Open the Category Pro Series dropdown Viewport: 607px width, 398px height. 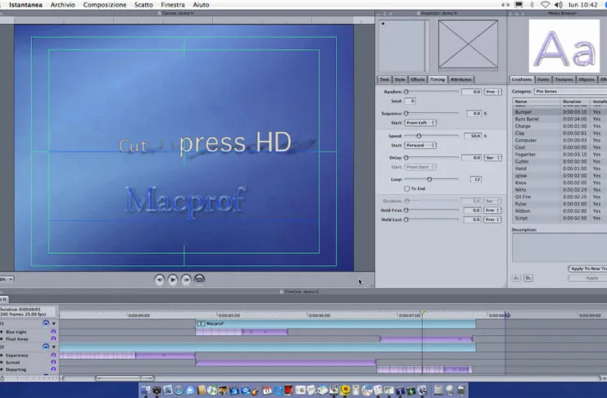click(557, 92)
